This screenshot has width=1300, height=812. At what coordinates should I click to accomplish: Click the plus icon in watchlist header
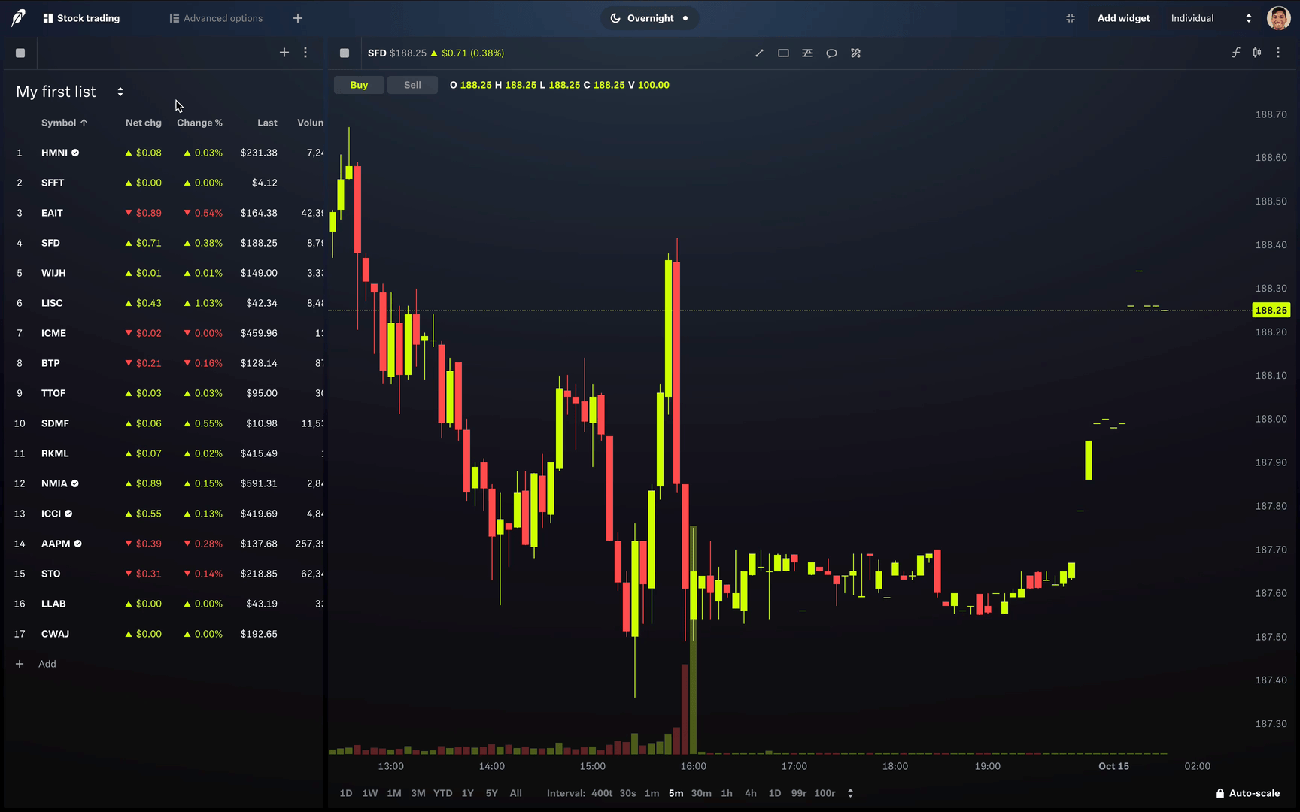tap(284, 53)
